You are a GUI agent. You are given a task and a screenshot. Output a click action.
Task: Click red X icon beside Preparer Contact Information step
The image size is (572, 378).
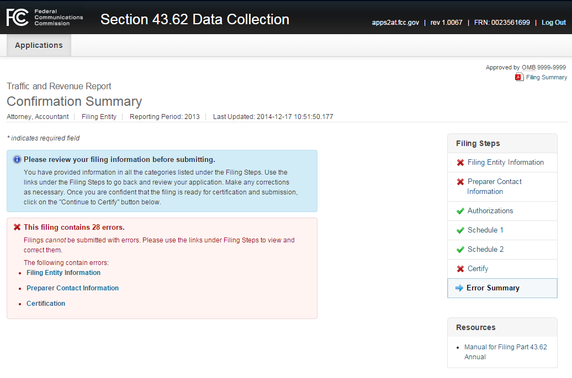(x=460, y=182)
